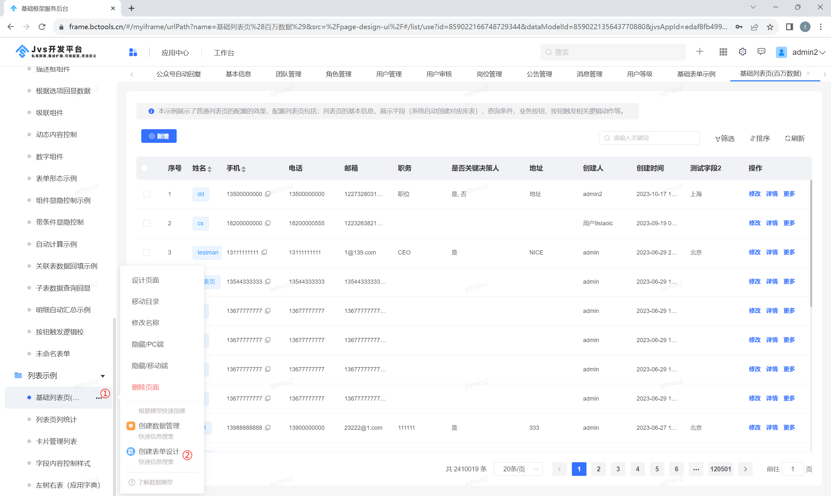Check the select-all checkbox in table header
831x496 pixels.
pyautogui.click(x=145, y=168)
